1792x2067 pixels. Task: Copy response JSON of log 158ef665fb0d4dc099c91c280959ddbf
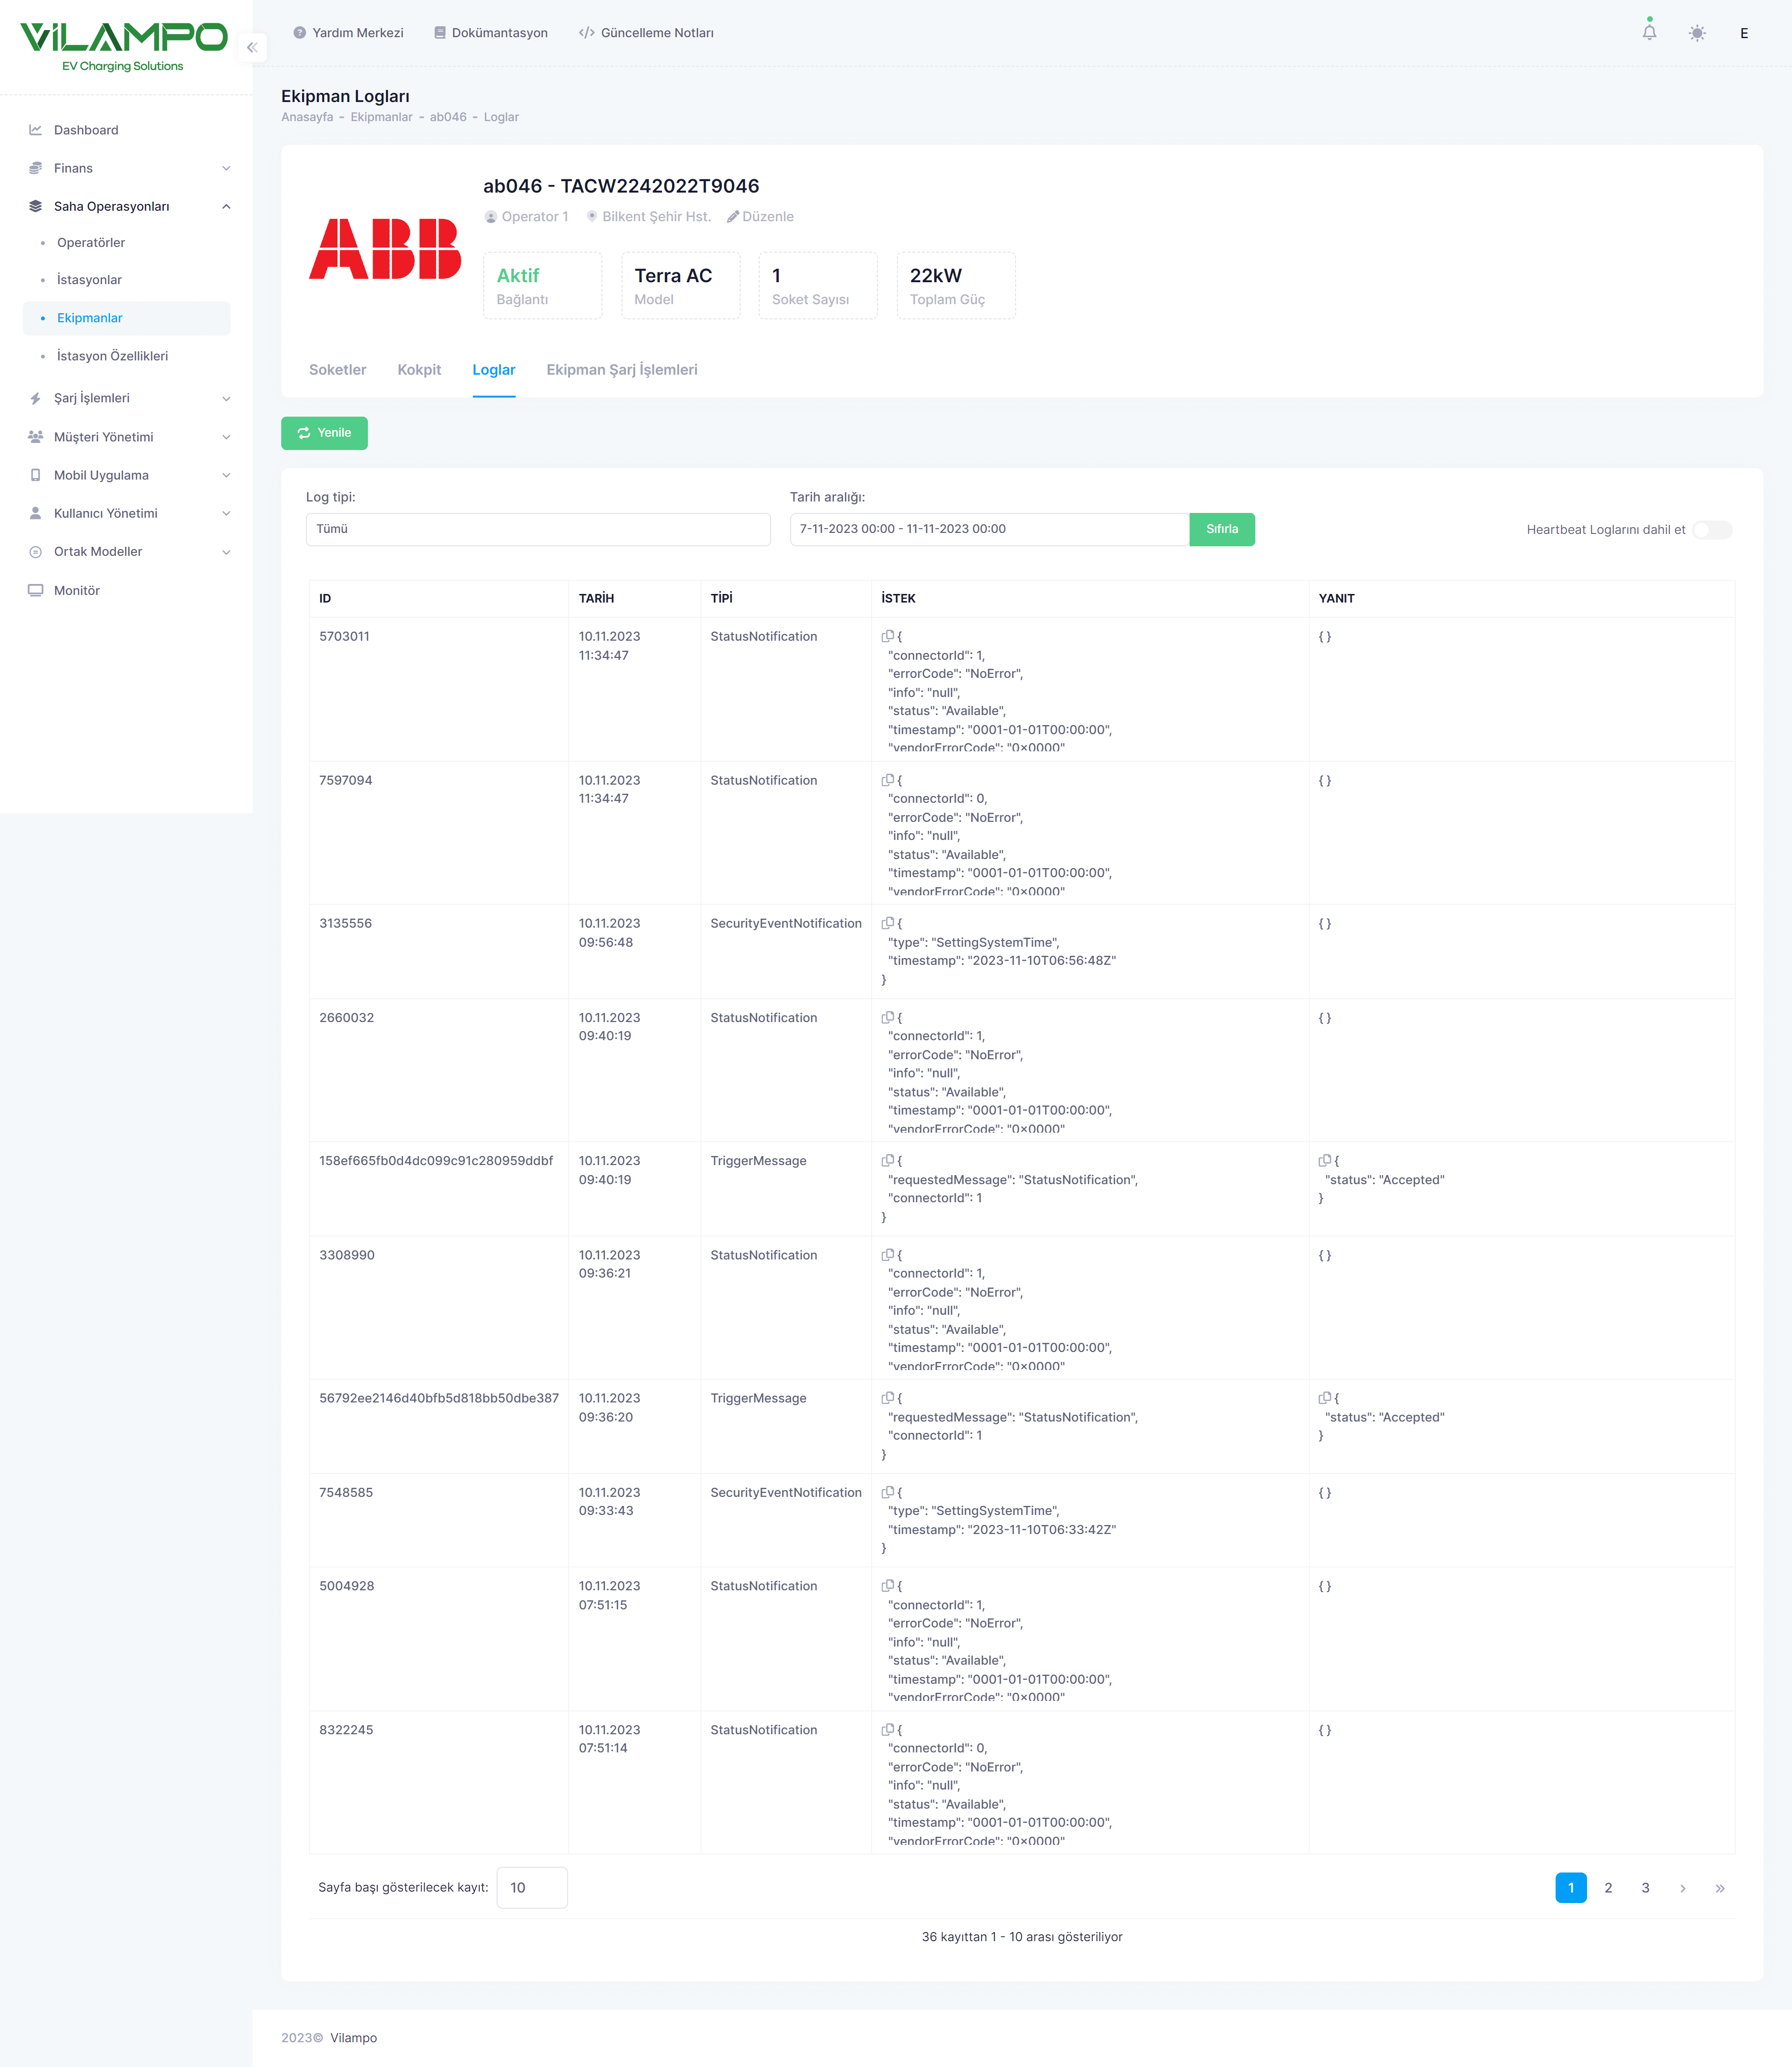click(1324, 1160)
